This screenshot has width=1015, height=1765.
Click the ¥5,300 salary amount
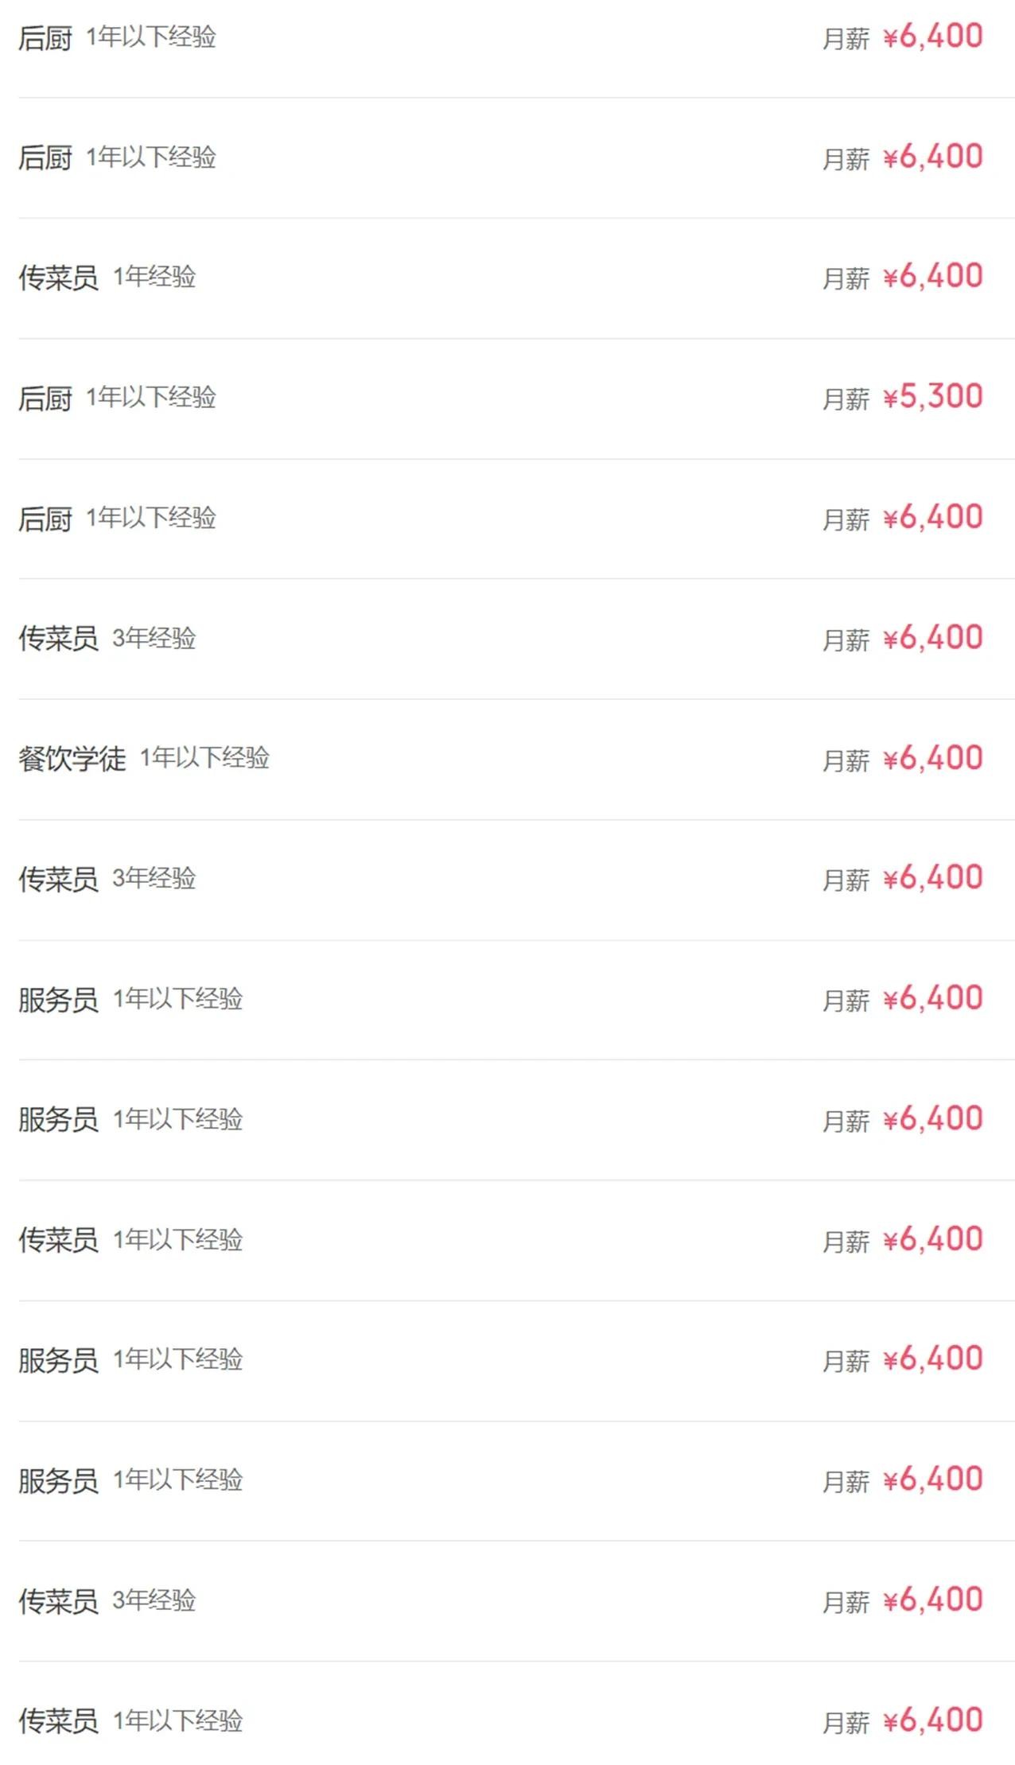point(933,397)
